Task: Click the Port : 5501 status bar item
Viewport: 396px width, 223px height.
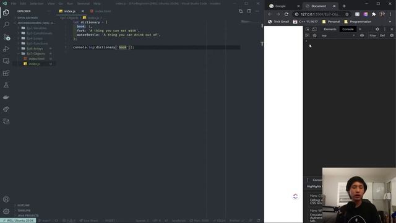Action: coord(199,221)
